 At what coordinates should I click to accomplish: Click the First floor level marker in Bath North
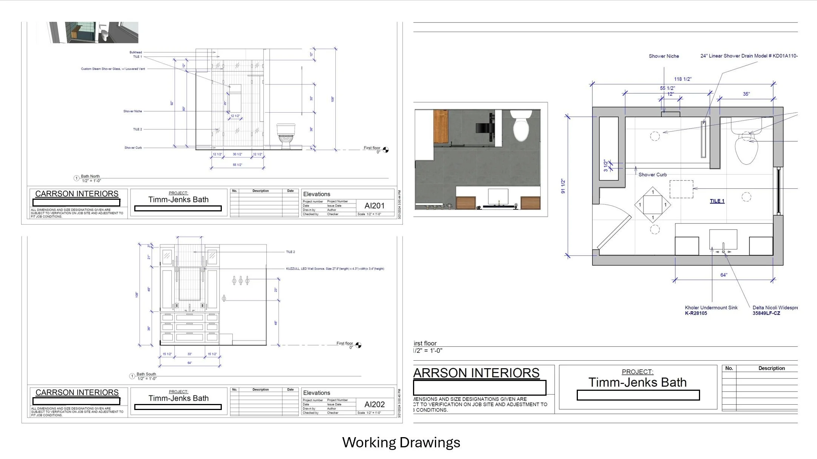[x=385, y=150]
